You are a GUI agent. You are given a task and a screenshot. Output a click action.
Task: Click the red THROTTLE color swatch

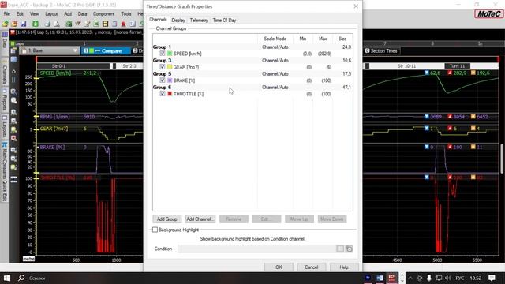click(x=170, y=94)
